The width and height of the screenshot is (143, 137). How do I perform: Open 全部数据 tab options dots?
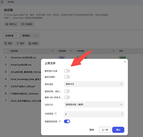16,36
